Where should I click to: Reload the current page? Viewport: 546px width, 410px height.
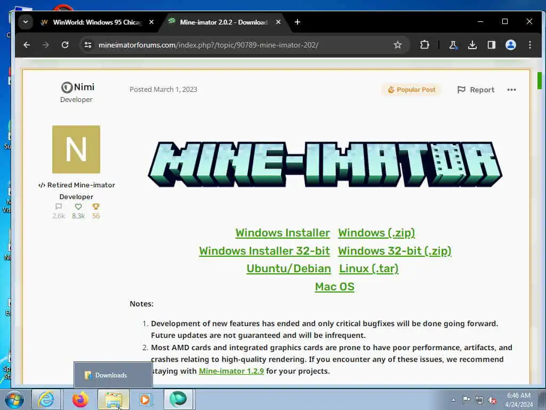click(x=65, y=45)
